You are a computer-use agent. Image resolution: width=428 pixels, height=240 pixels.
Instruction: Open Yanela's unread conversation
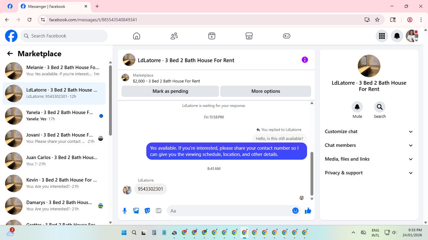click(54, 116)
